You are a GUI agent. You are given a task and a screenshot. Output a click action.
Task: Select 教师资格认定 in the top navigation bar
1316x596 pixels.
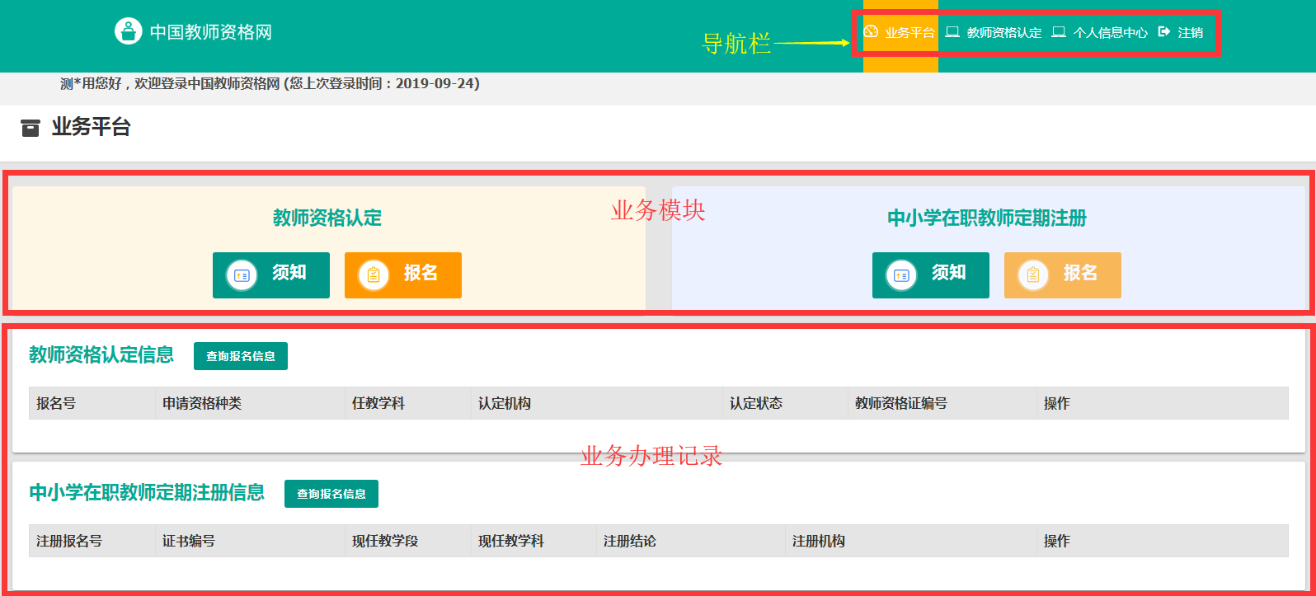click(1003, 33)
